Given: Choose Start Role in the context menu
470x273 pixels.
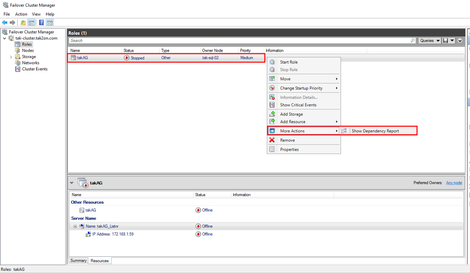Looking at the screenshot, I should [304, 62].
